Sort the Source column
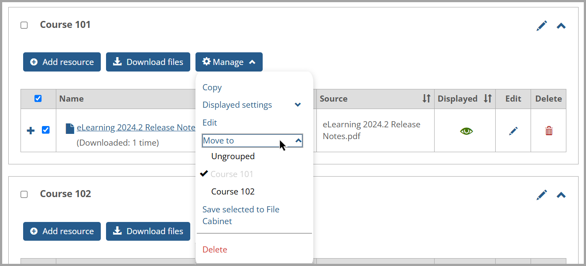Image resolution: width=586 pixels, height=266 pixels. [x=426, y=99]
